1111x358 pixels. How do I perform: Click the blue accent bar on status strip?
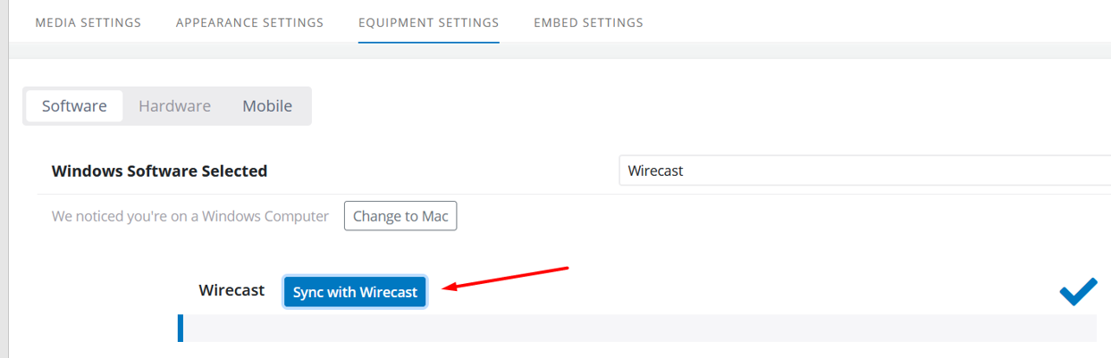[181, 328]
